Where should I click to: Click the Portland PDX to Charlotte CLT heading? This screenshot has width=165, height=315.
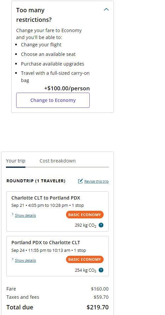click(x=46, y=243)
